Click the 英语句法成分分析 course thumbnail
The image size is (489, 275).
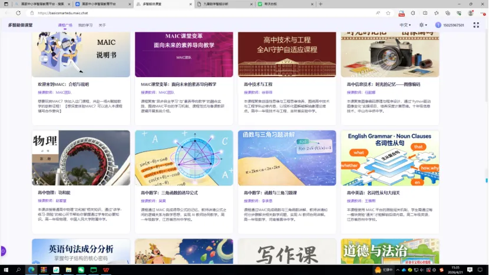click(x=81, y=251)
